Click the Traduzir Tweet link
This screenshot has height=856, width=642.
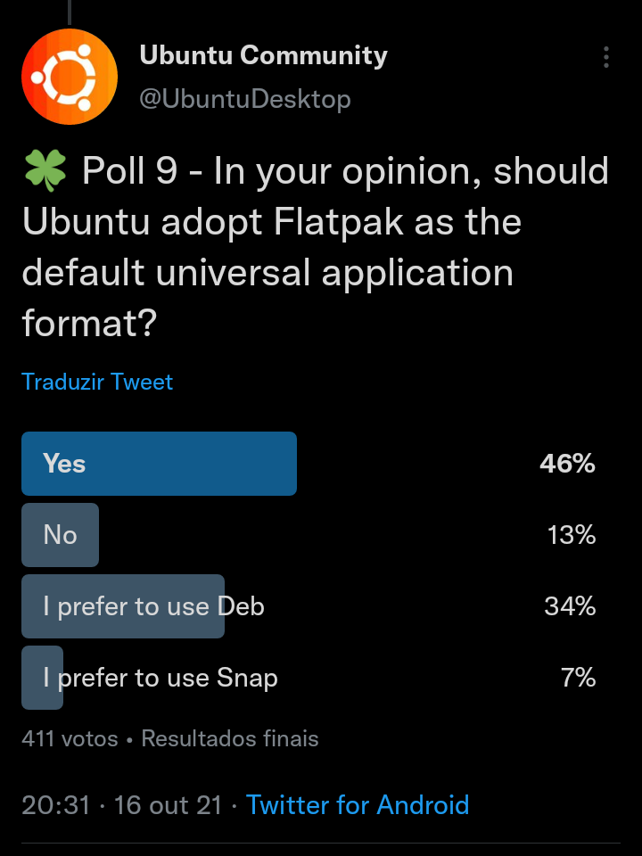pyautogui.click(x=97, y=382)
